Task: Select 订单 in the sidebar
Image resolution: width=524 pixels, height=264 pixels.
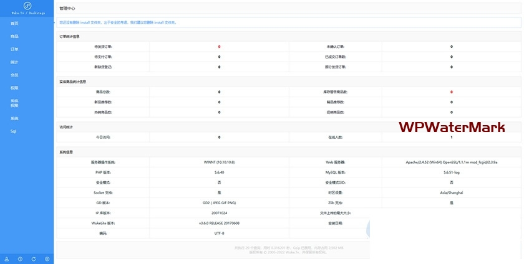Action: 14,49
